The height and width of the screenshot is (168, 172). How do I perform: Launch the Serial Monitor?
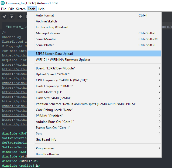94,39
